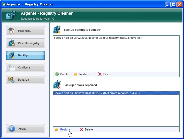Screen dimensions: 184x139
Task: Click the Argente logo icon in the banner
Action: coord(11,15)
